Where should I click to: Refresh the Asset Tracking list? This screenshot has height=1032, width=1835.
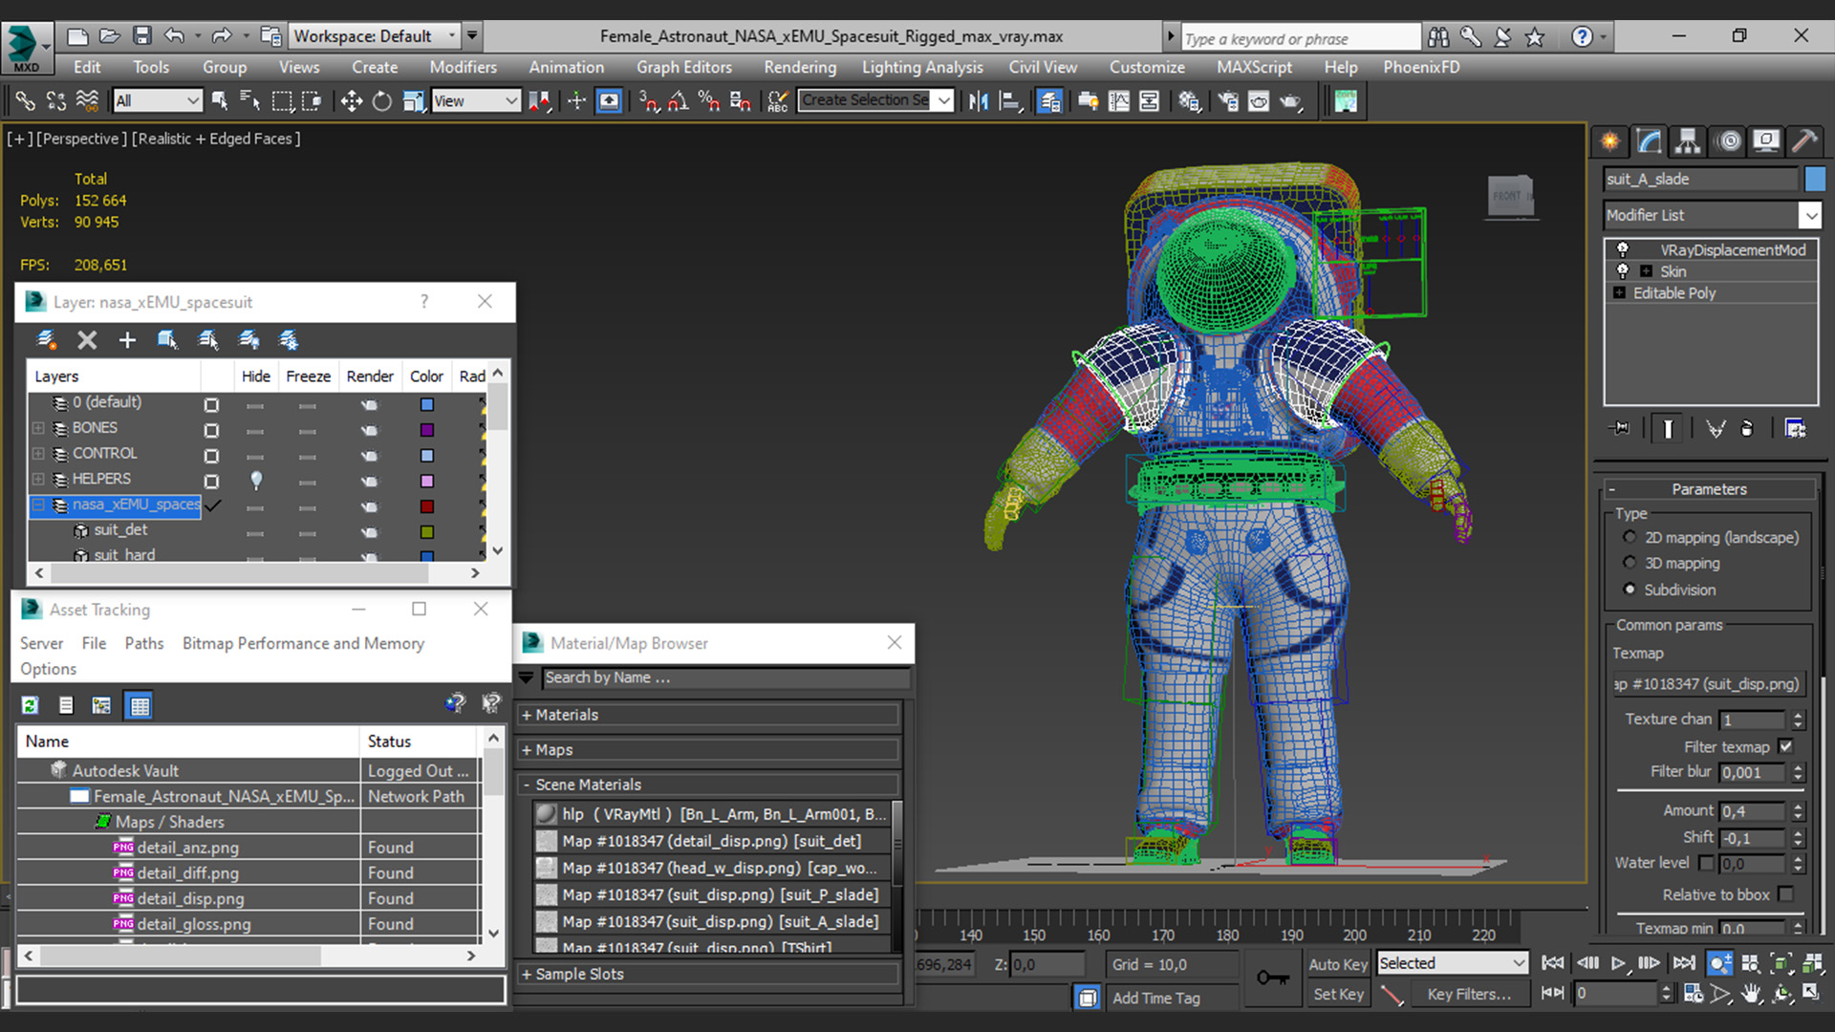(x=30, y=705)
